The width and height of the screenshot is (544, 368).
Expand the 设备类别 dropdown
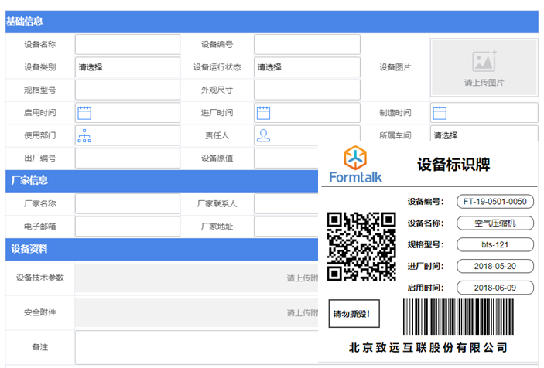(x=127, y=67)
